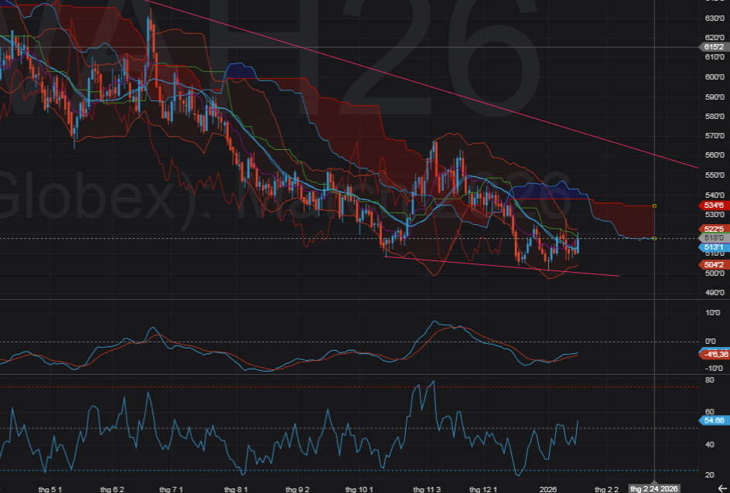Select the upper yellow square handle at 534'6
730x493 pixels.
point(655,206)
